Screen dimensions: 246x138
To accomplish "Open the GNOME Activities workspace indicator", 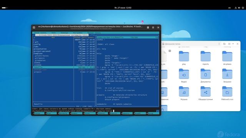I will click(4, 8).
